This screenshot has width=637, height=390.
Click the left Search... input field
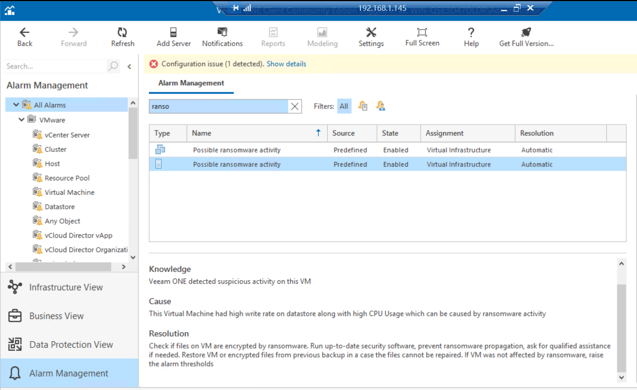click(55, 66)
